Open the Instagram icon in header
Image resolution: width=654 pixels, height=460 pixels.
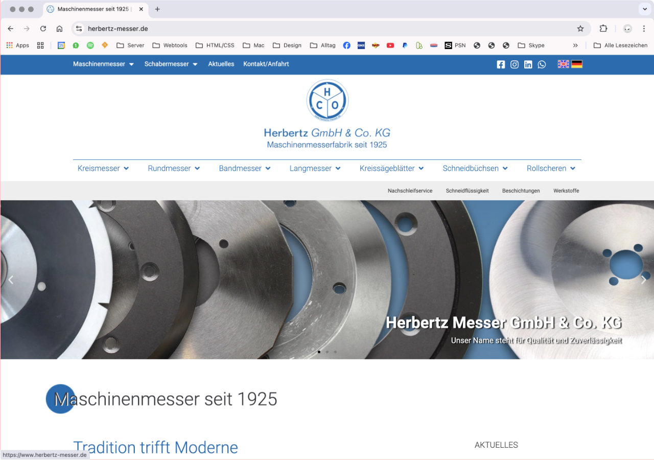pos(515,64)
